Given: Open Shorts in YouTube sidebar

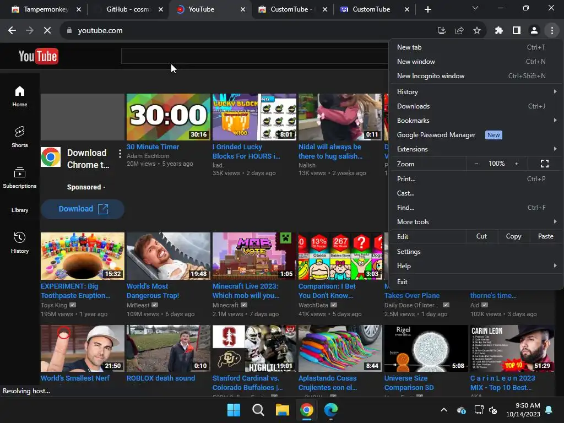Looking at the screenshot, I should click(x=20, y=137).
